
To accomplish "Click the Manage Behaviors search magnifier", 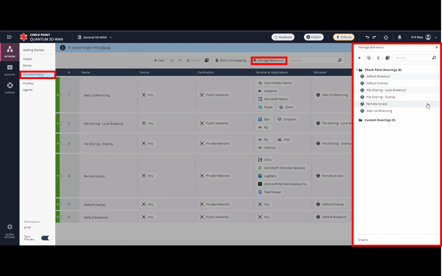I will 434,58.
